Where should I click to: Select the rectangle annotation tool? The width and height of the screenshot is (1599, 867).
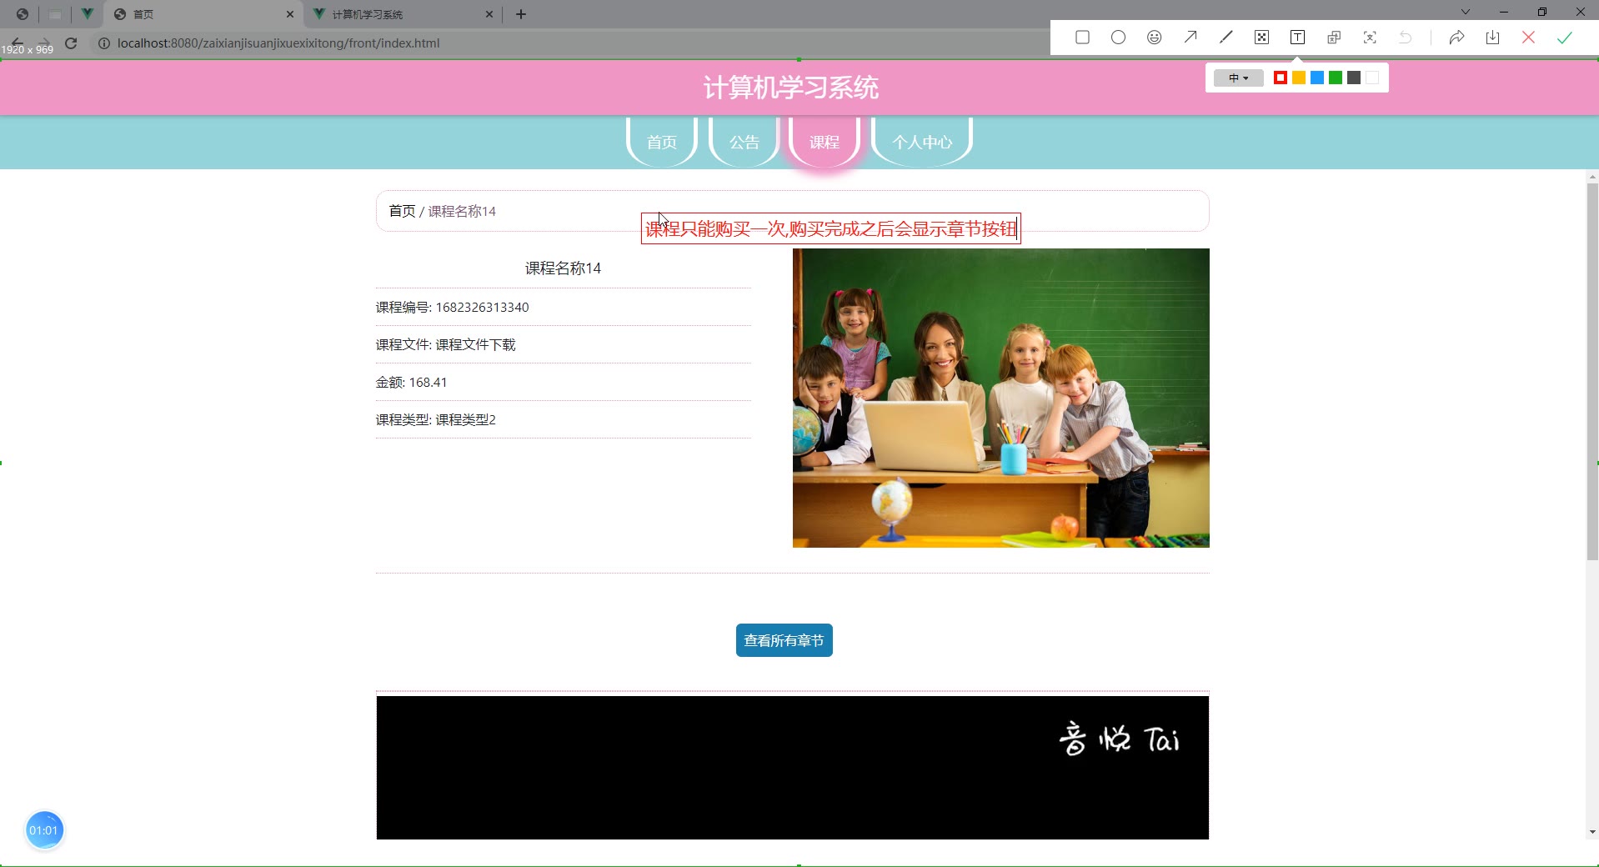(1082, 38)
